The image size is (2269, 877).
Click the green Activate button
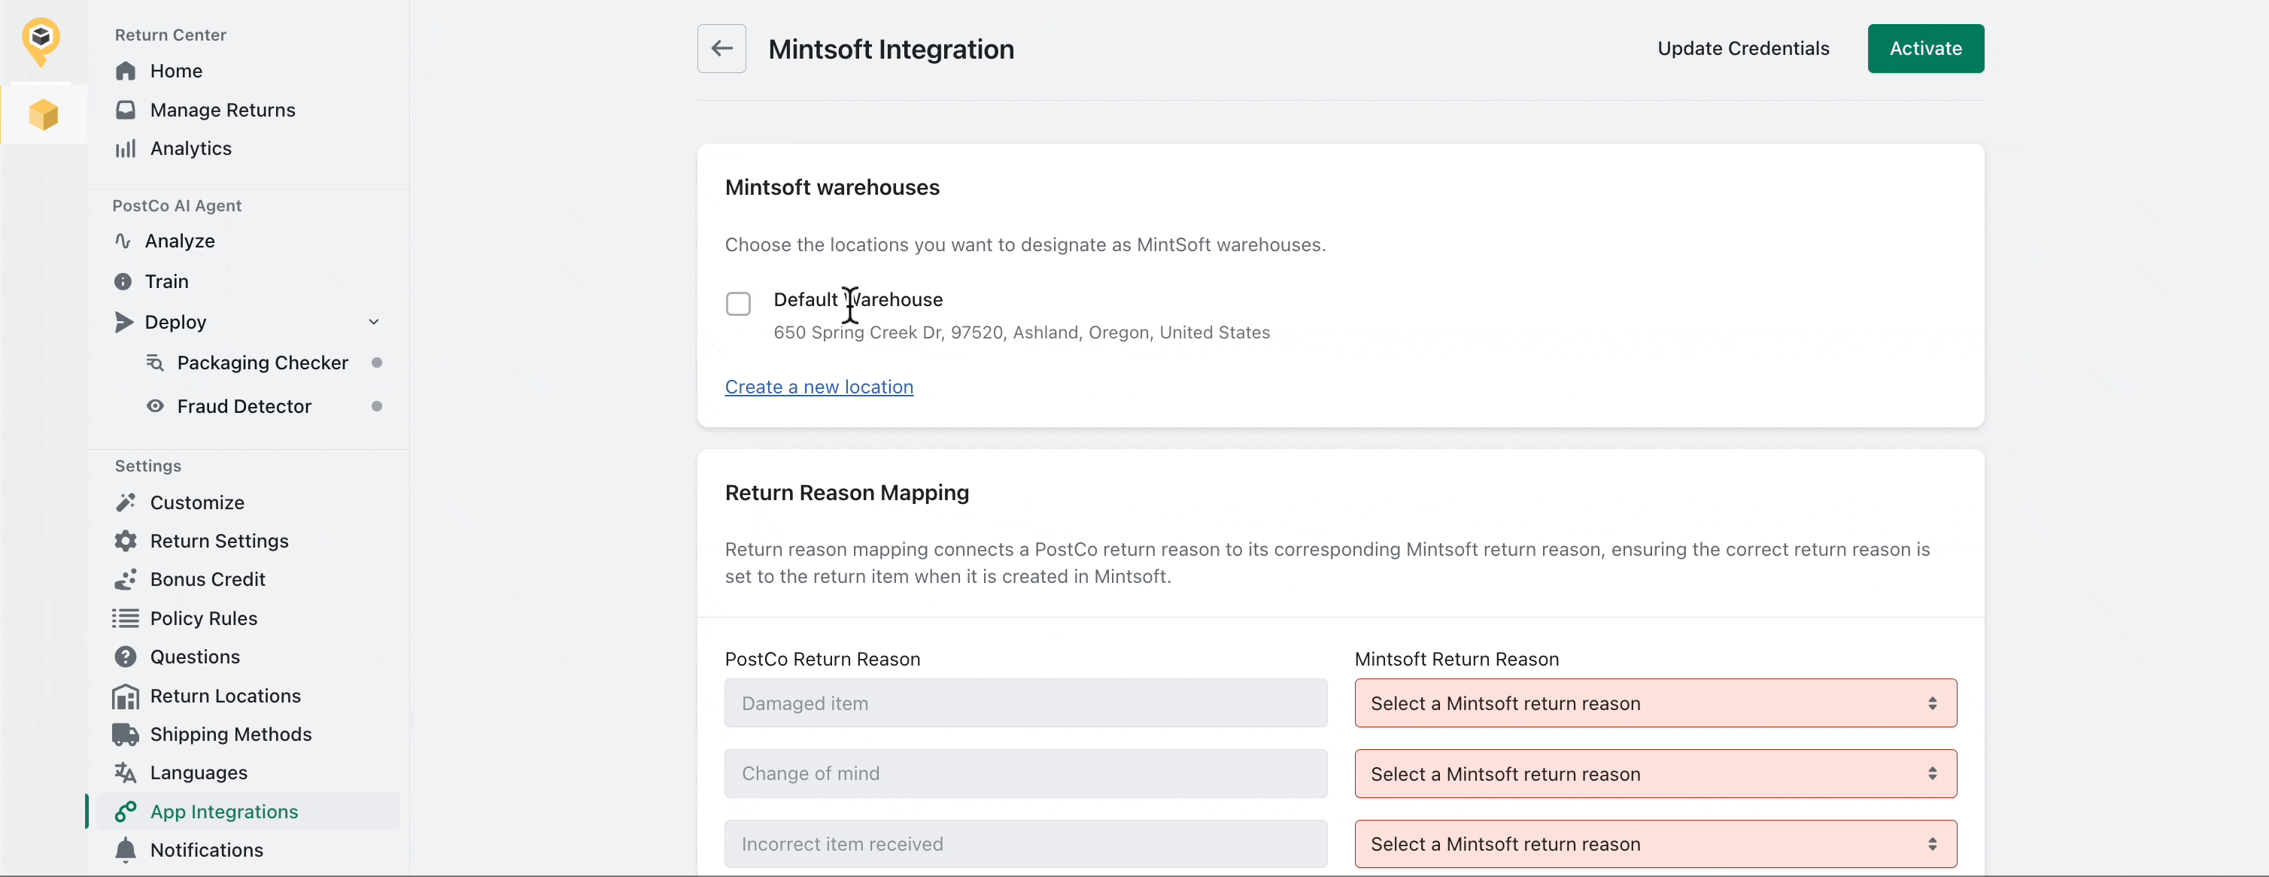pos(1924,48)
